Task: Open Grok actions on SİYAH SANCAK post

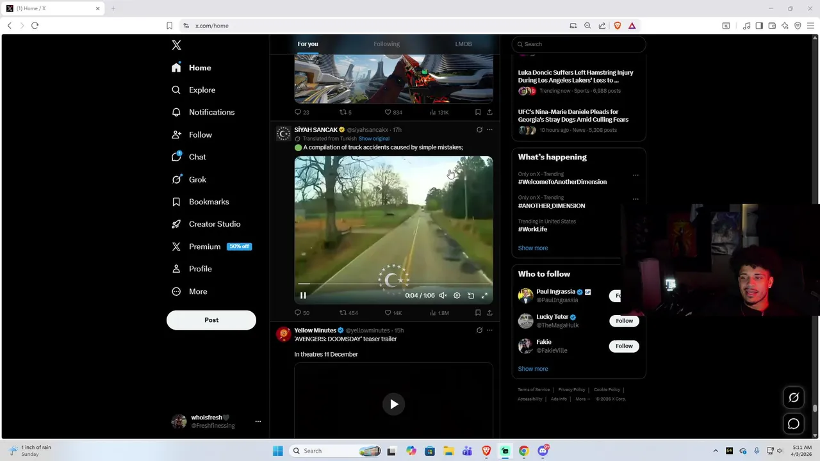Action: tap(479, 130)
